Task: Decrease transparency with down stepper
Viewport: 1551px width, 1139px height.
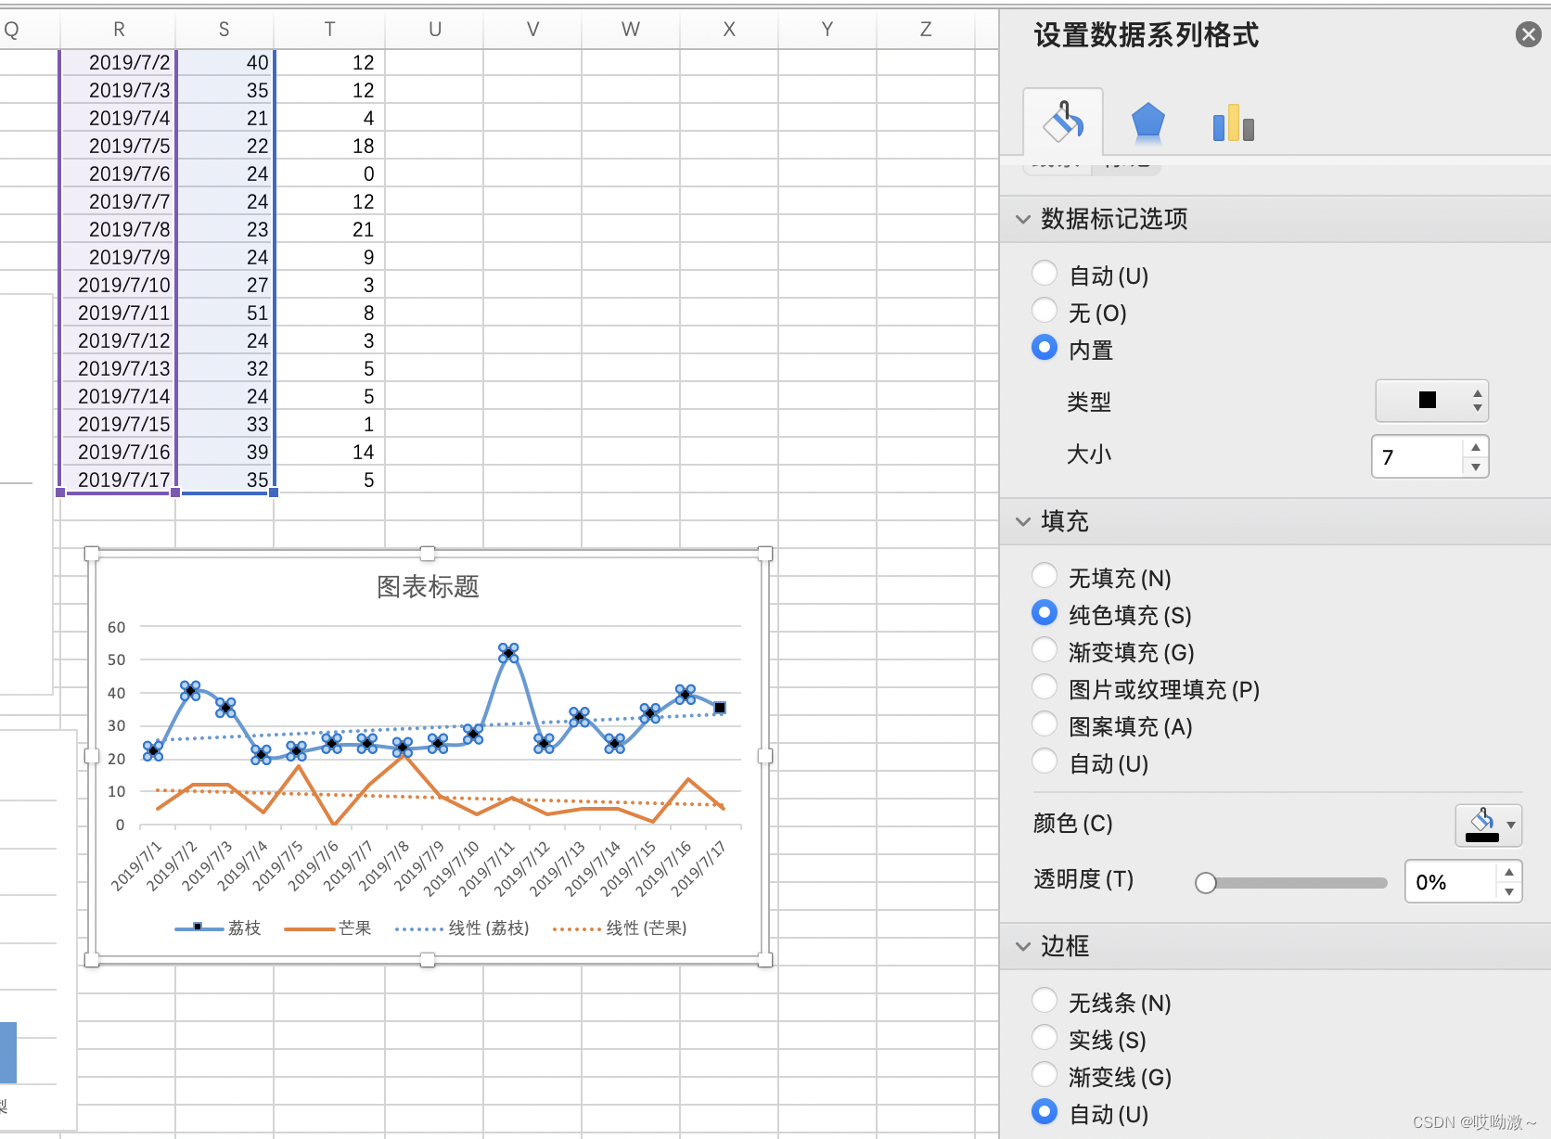Action: coord(1509,892)
